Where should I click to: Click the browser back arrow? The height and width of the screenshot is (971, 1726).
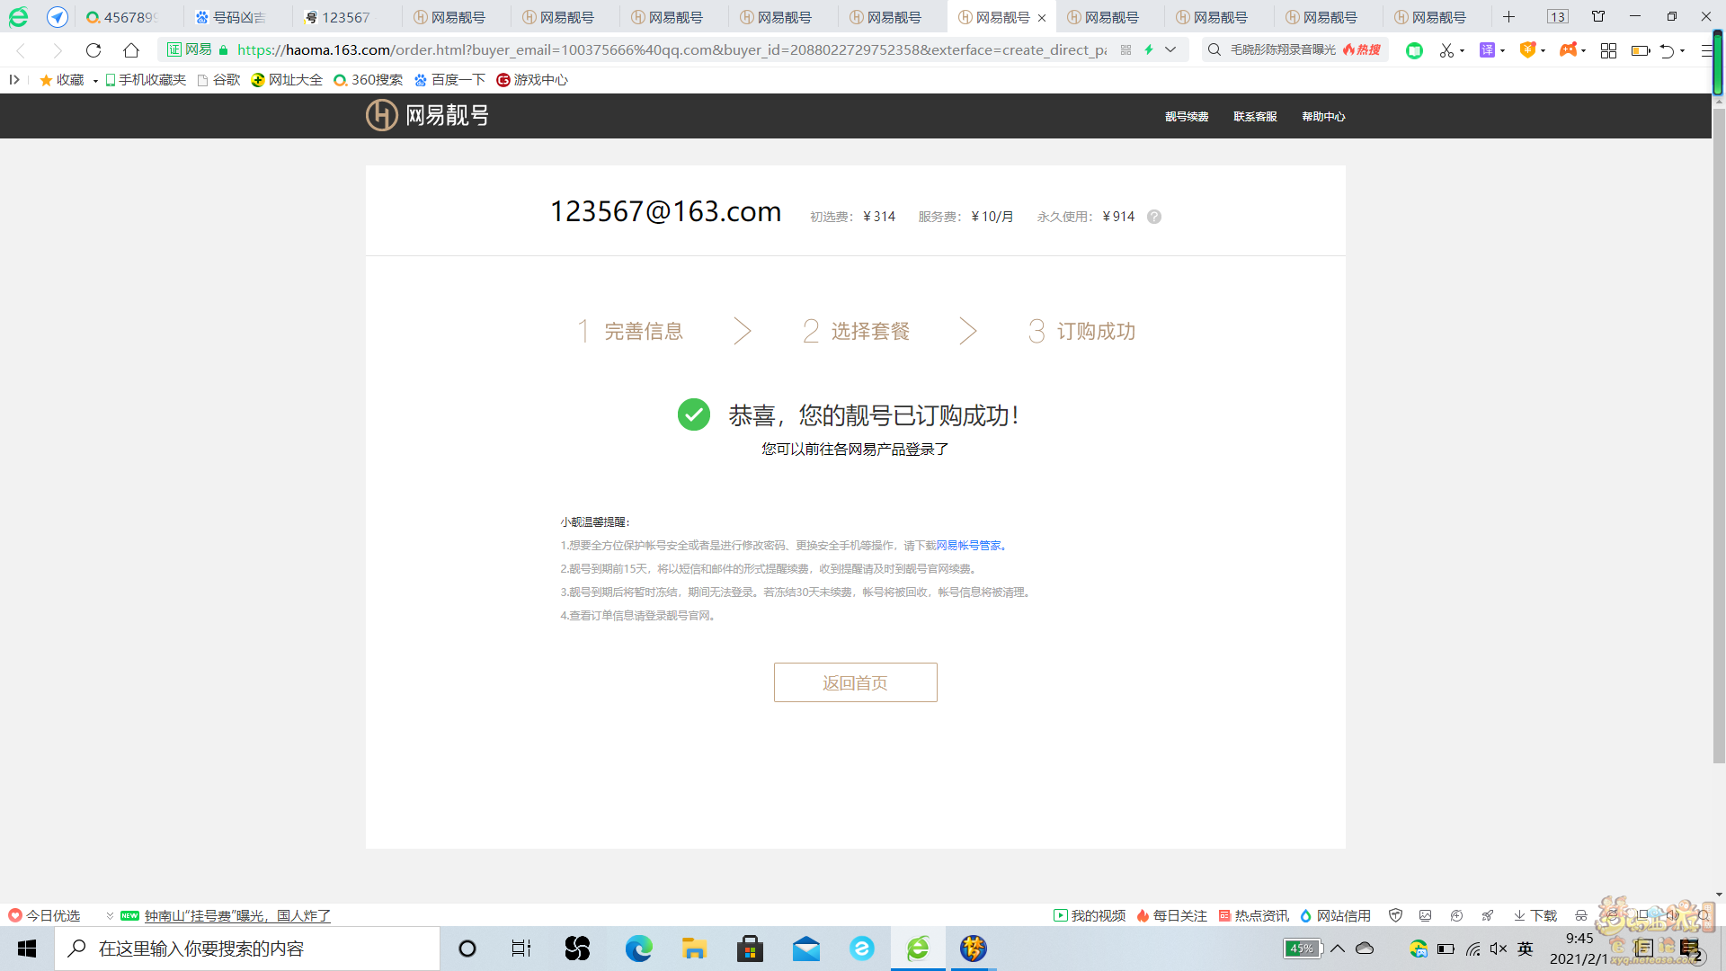22,50
